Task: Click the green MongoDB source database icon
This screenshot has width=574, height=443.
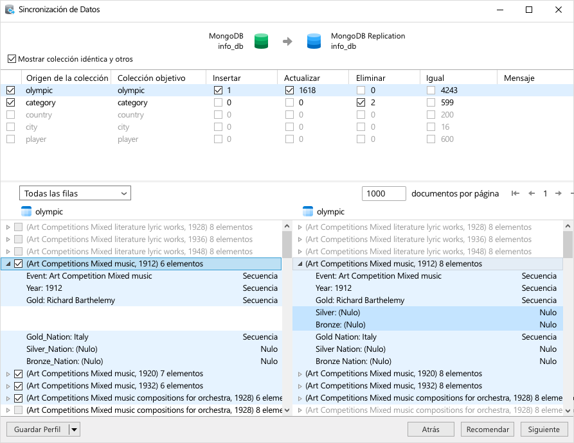Action: (261, 42)
